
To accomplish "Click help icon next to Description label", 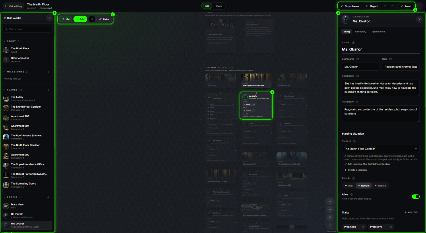I will click(357, 76).
